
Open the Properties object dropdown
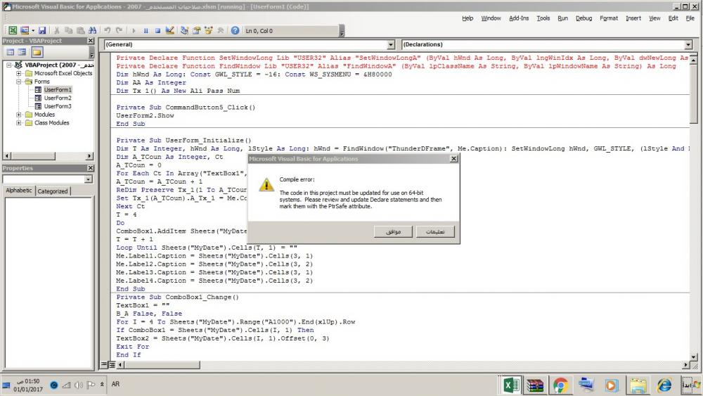89,179
